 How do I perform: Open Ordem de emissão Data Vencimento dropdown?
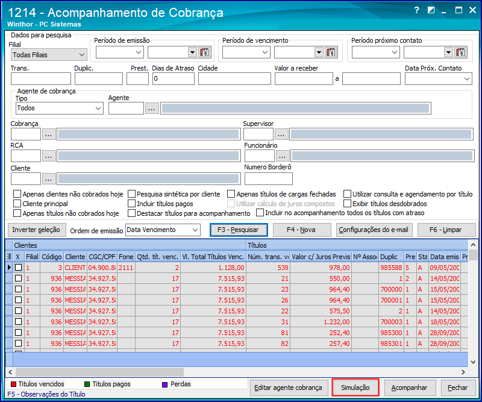coord(163,230)
